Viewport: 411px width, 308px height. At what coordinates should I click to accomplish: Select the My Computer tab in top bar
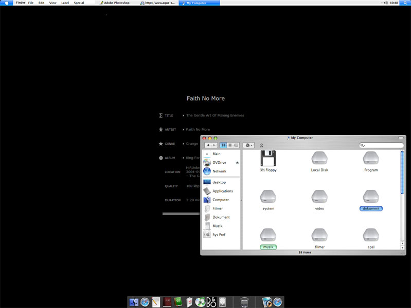coord(199,3)
